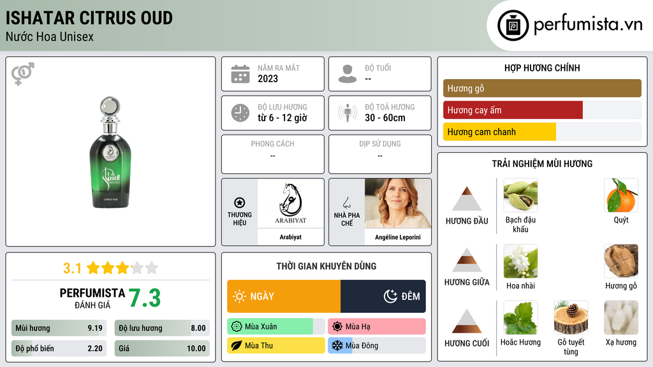The width and height of the screenshot is (653, 367).
Task: Click the unisex gender symbol icon
Action: [23, 74]
